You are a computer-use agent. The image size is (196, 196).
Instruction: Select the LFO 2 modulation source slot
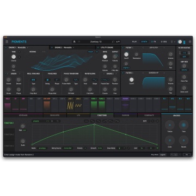tap(78, 105)
